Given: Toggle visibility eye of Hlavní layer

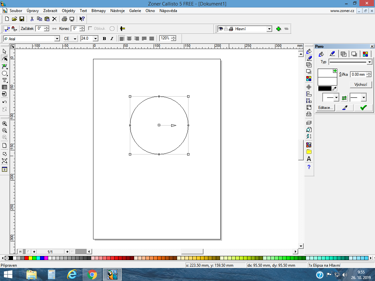Looking at the screenshot, I should (x=220, y=29).
